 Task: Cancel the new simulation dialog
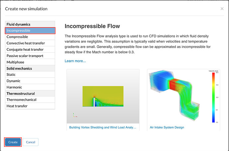tap(31, 142)
